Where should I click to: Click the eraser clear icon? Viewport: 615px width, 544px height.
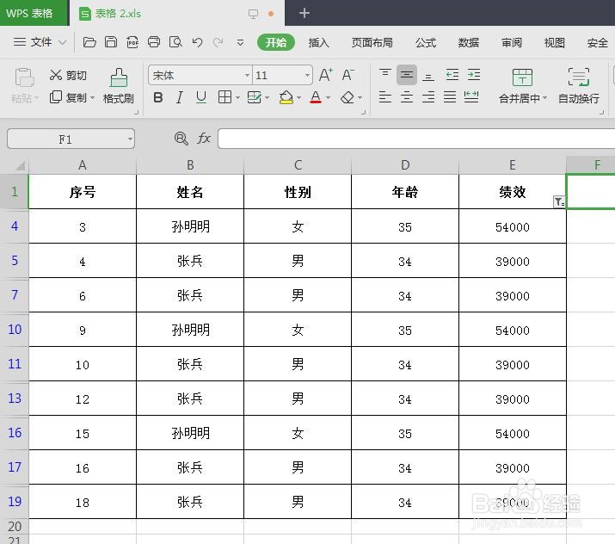347,97
